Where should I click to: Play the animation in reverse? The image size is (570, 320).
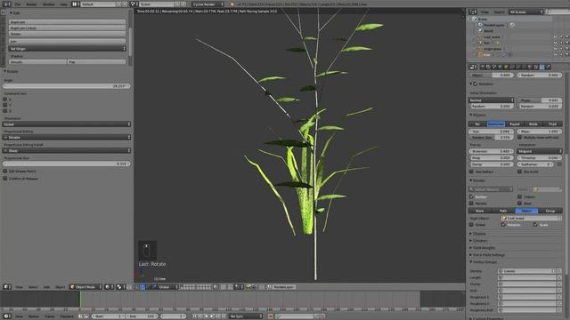point(206,316)
